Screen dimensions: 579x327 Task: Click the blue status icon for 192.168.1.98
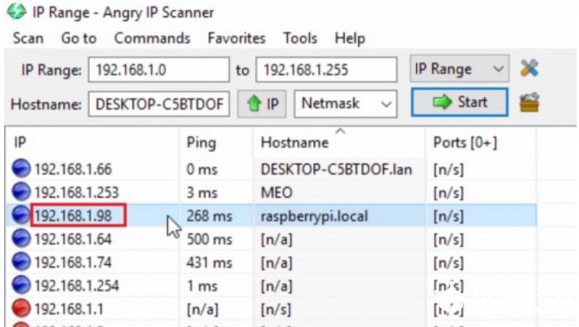(21, 215)
